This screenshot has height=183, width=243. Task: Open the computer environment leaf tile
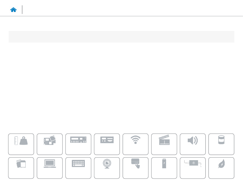click(221, 168)
